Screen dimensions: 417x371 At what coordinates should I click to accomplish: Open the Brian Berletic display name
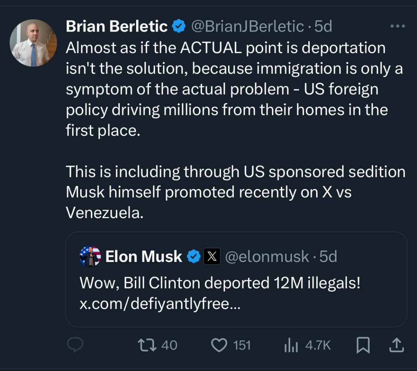click(117, 26)
